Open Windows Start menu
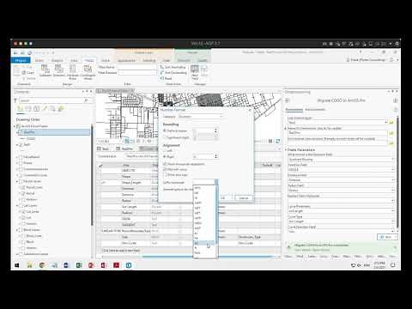 [x=17, y=265]
